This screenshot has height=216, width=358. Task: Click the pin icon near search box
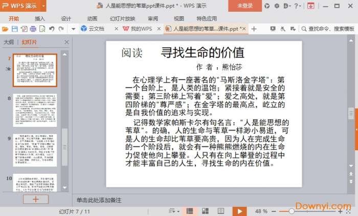[x=283, y=29]
